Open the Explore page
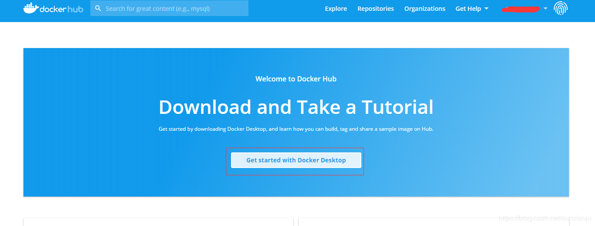This screenshot has width=595, height=226. click(x=336, y=9)
